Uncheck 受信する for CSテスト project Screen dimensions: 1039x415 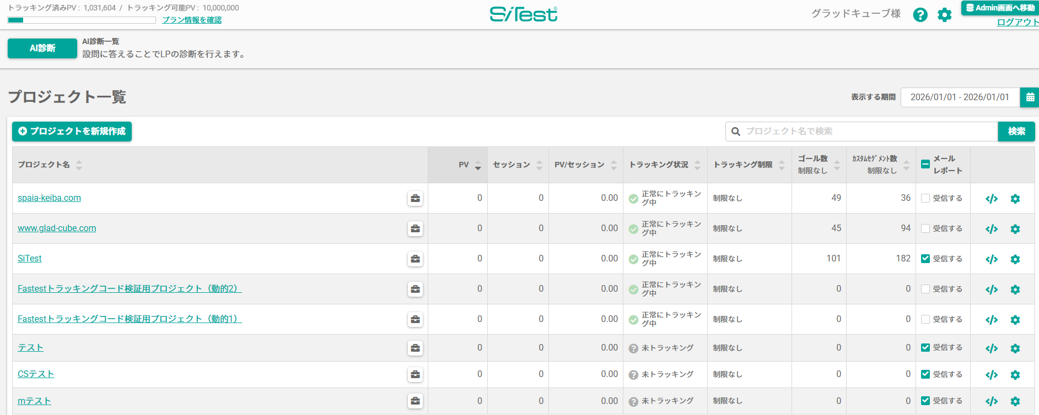point(925,374)
